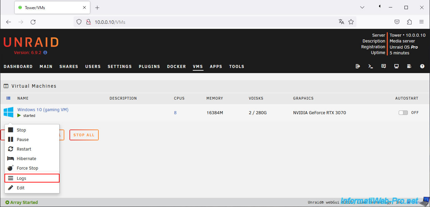Image resolution: width=430 pixels, height=207 pixels.
Task: Select the Tower/VMs browser tab
Action: coord(52,7)
